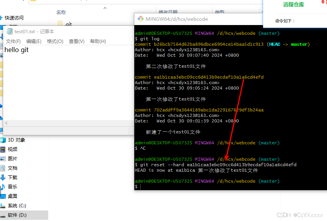Click commit hash b26bcb7564d62ba896dbce6904ce14baa5d1c913
The width and height of the screenshot is (327, 221).
tap(209, 44)
